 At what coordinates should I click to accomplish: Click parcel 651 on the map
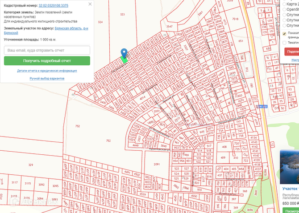click(241, 41)
